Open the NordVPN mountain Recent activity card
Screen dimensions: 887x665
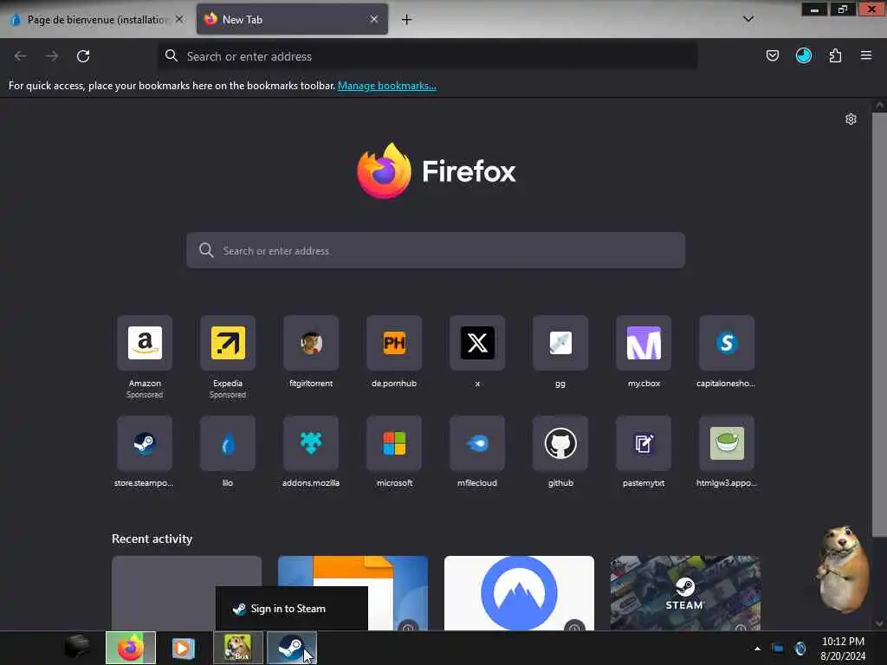(520, 592)
